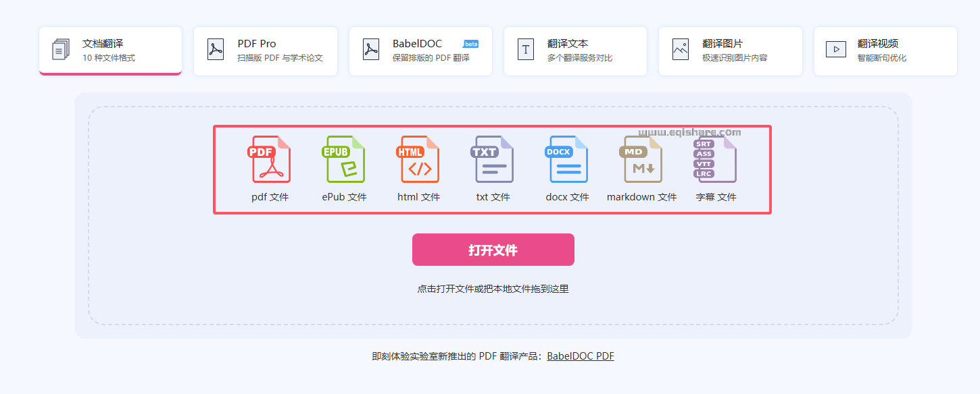Select the PDF file format icon
The height and width of the screenshot is (394, 980).
pyautogui.click(x=269, y=159)
